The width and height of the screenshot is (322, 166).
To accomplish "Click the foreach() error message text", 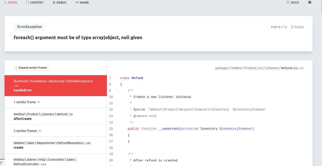I will pyautogui.click(x=78, y=38).
